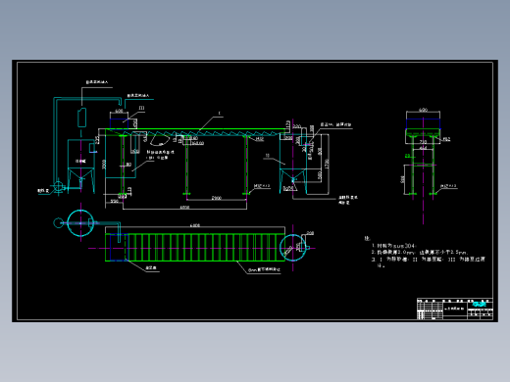Click the leader label III near the inlet box
Viewport: 510px width, 382px height.
tap(141, 108)
